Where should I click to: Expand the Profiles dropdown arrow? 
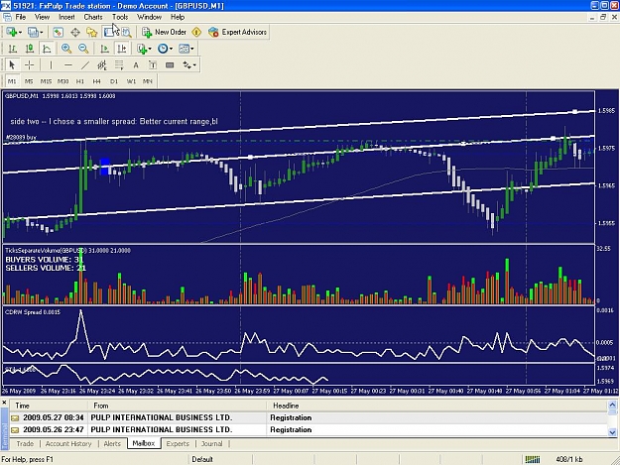41,33
